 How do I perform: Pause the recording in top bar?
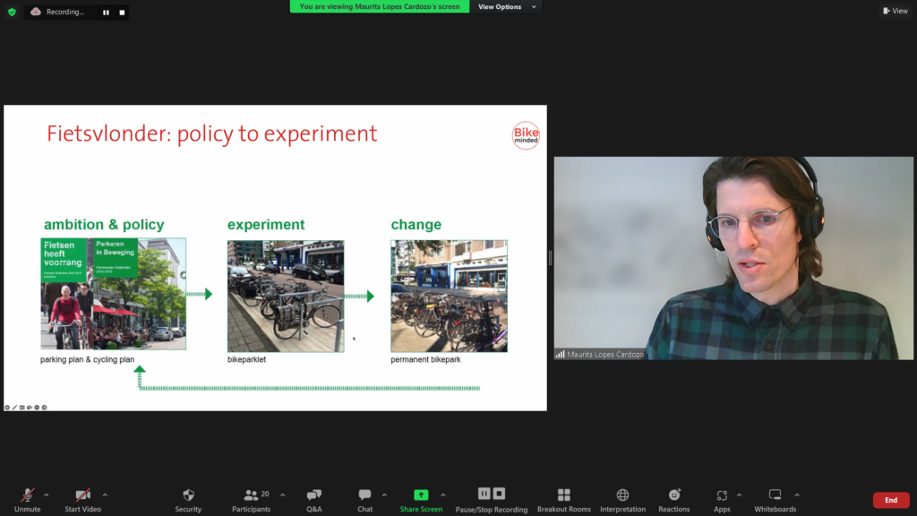[106, 13]
